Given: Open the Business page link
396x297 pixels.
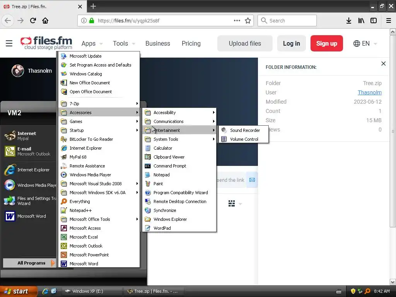Looking at the screenshot, I should pos(158,43).
